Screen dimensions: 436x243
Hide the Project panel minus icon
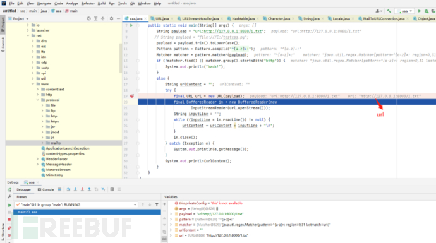[118, 18]
